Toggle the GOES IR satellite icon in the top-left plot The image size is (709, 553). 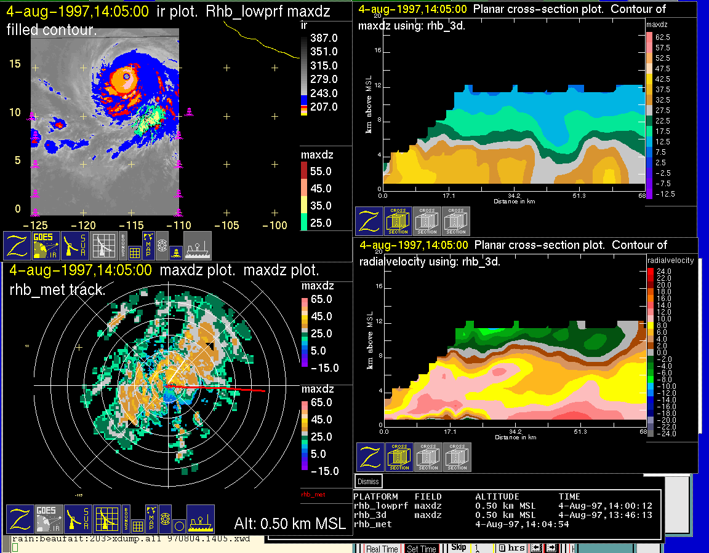[x=46, y=246]
